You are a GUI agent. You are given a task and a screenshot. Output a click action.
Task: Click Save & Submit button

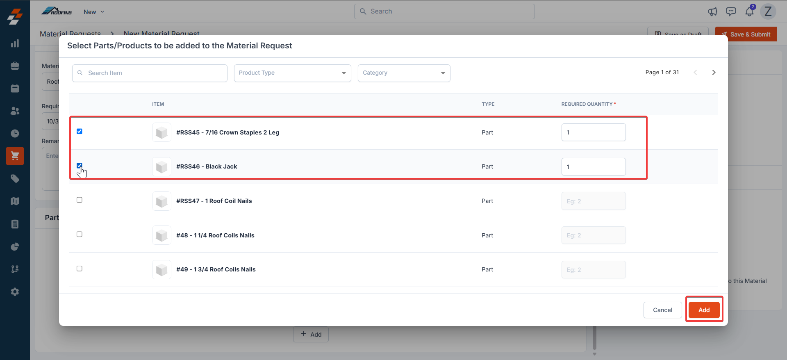coord(746,34)
